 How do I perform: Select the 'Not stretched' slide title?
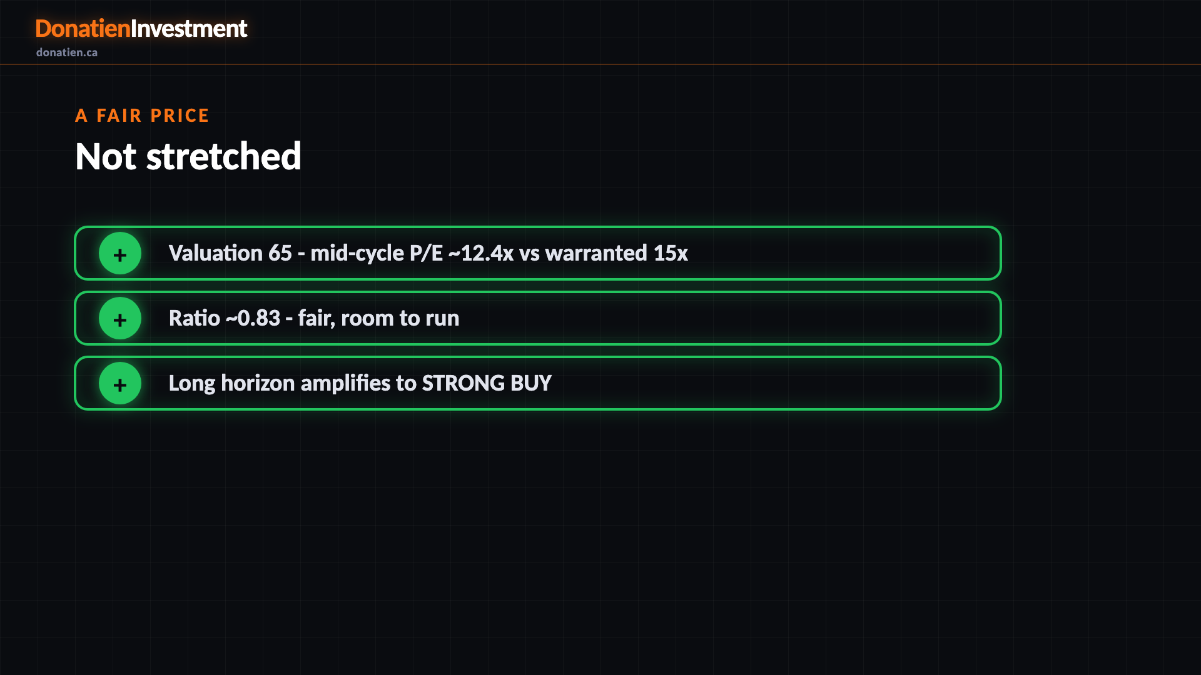pyautogui.click(x=188, y=156)
